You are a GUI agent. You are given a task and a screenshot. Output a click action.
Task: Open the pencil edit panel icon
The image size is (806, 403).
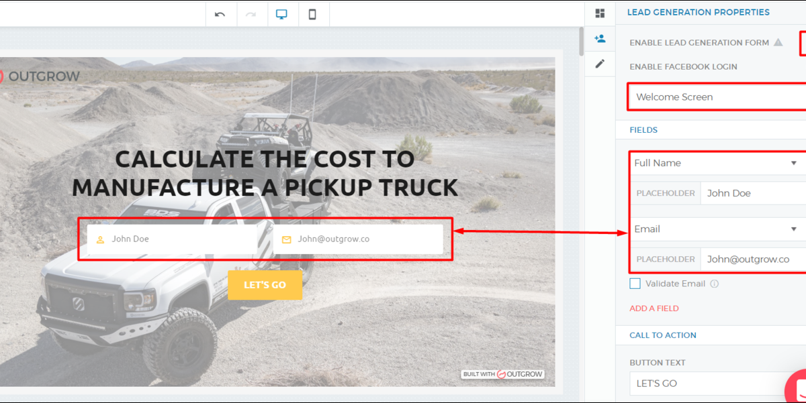tap(600, 64)
